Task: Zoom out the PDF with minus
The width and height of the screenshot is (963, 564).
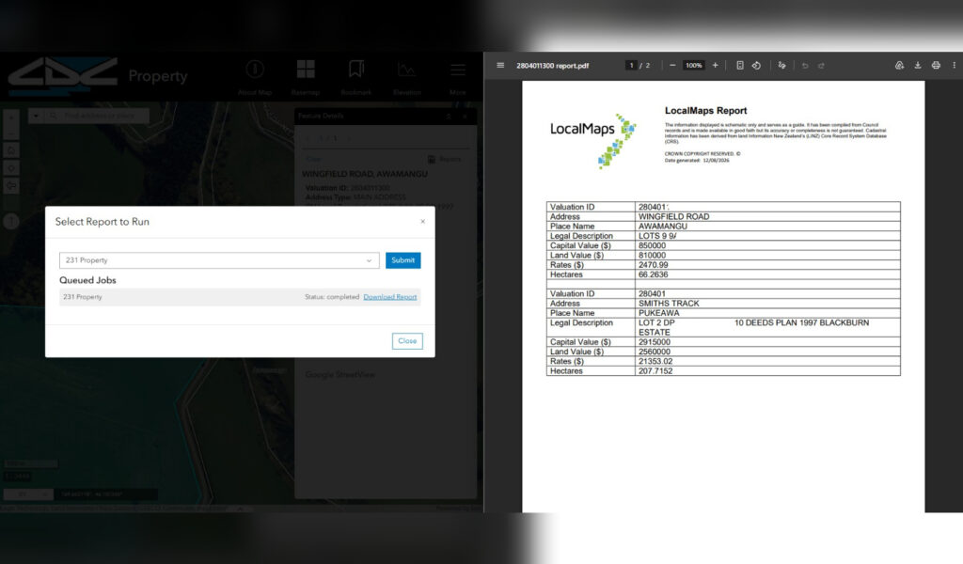Action: [x=672, y=65]
